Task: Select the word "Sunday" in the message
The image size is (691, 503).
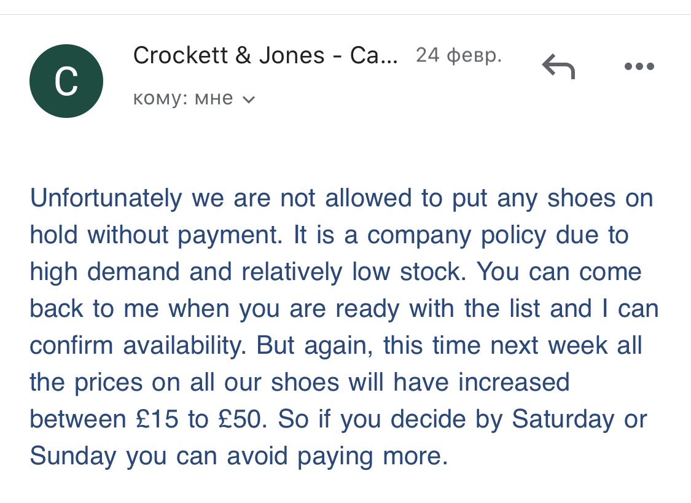Action: 73,456
